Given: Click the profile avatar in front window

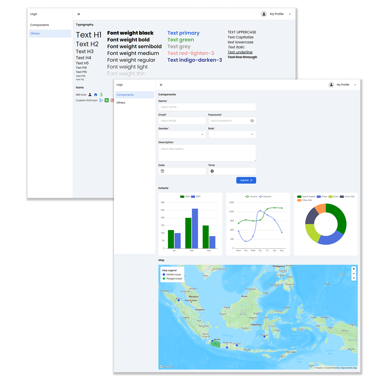Looking at the screenshot, I should click(331, 85).
